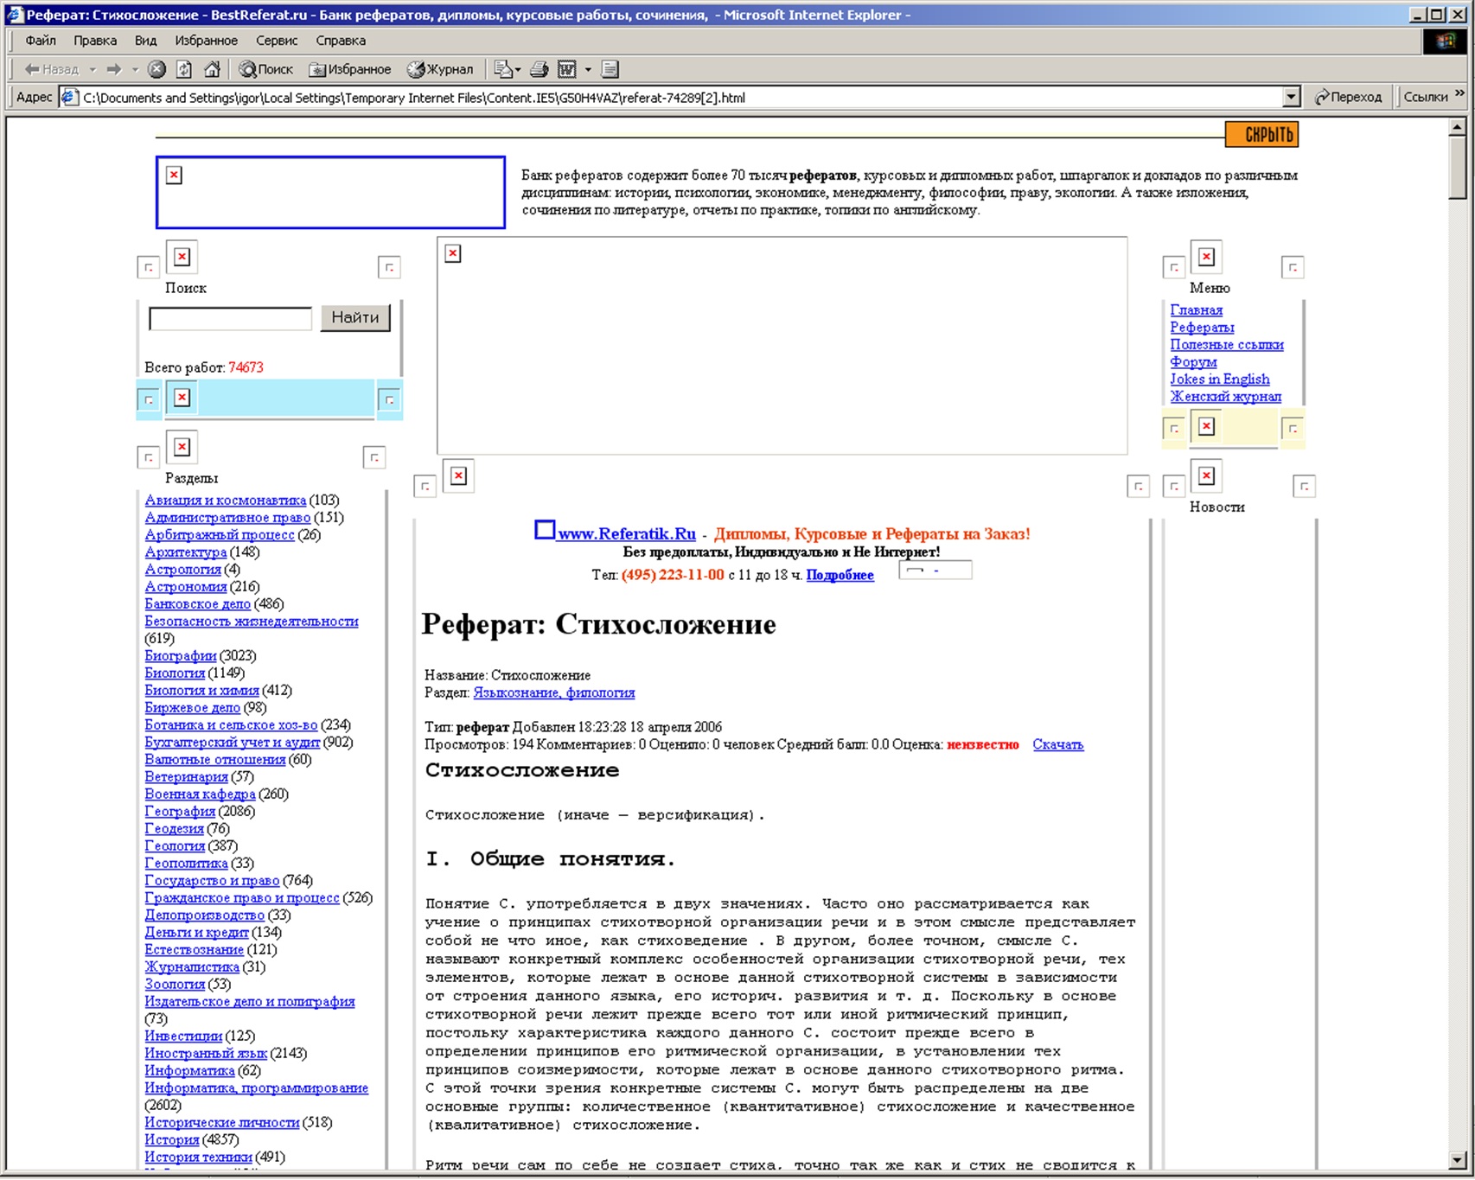Open the dropdown next to the Word edit icon

[x=588, y=69]
